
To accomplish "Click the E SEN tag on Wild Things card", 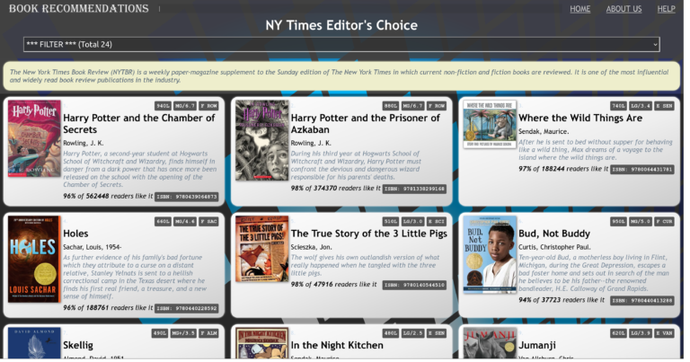I will point(664,106).
